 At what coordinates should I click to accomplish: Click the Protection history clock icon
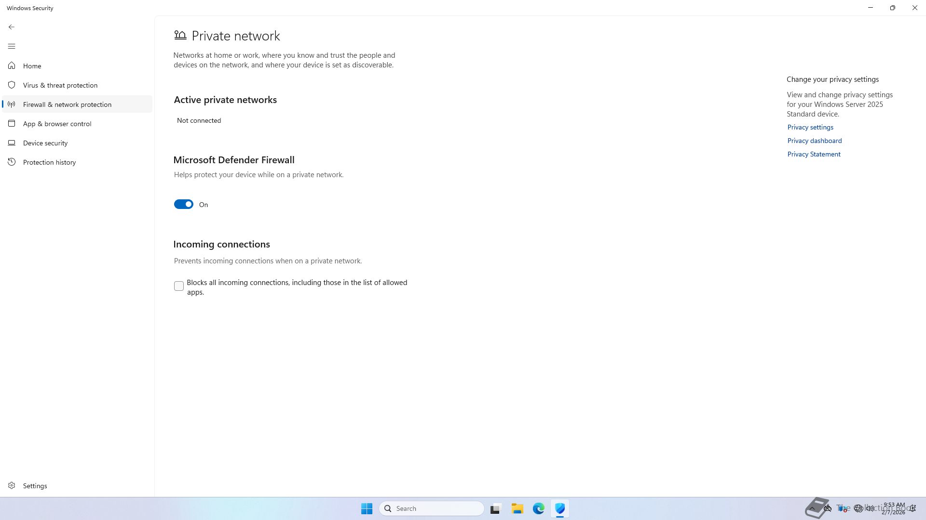click(12, 162)
